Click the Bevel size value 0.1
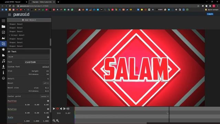 (x=47, y=88)
